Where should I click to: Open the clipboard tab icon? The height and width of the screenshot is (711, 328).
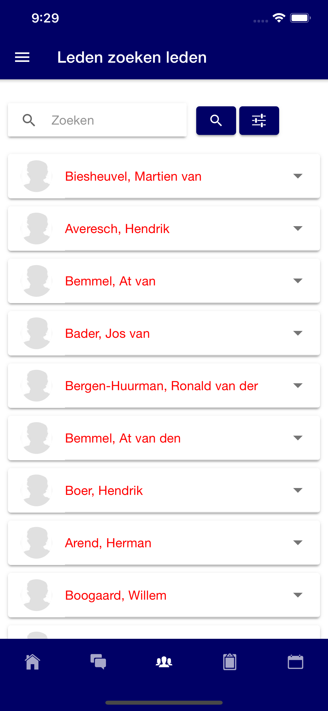[x=229, y=662]
